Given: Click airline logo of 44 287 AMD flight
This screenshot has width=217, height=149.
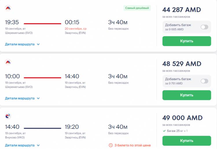Looking at the screenshot, I should (x=8, y=8).
